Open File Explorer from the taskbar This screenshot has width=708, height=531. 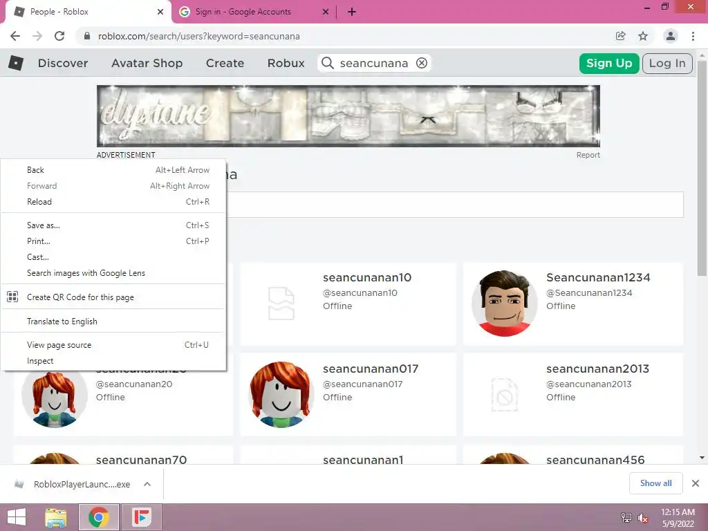[x=56, y=517]
